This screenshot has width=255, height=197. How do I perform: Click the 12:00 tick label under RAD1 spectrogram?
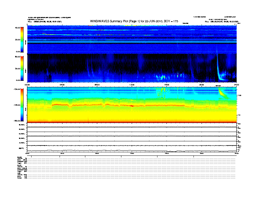pyautogui.click(x=132, y=85)
